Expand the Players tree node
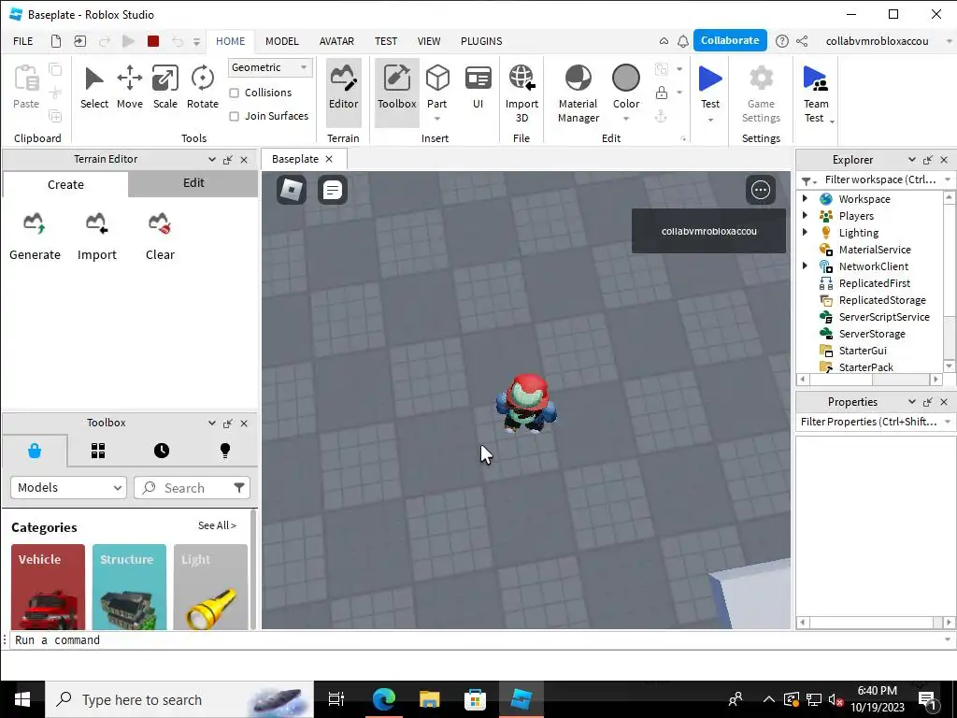 805,215
